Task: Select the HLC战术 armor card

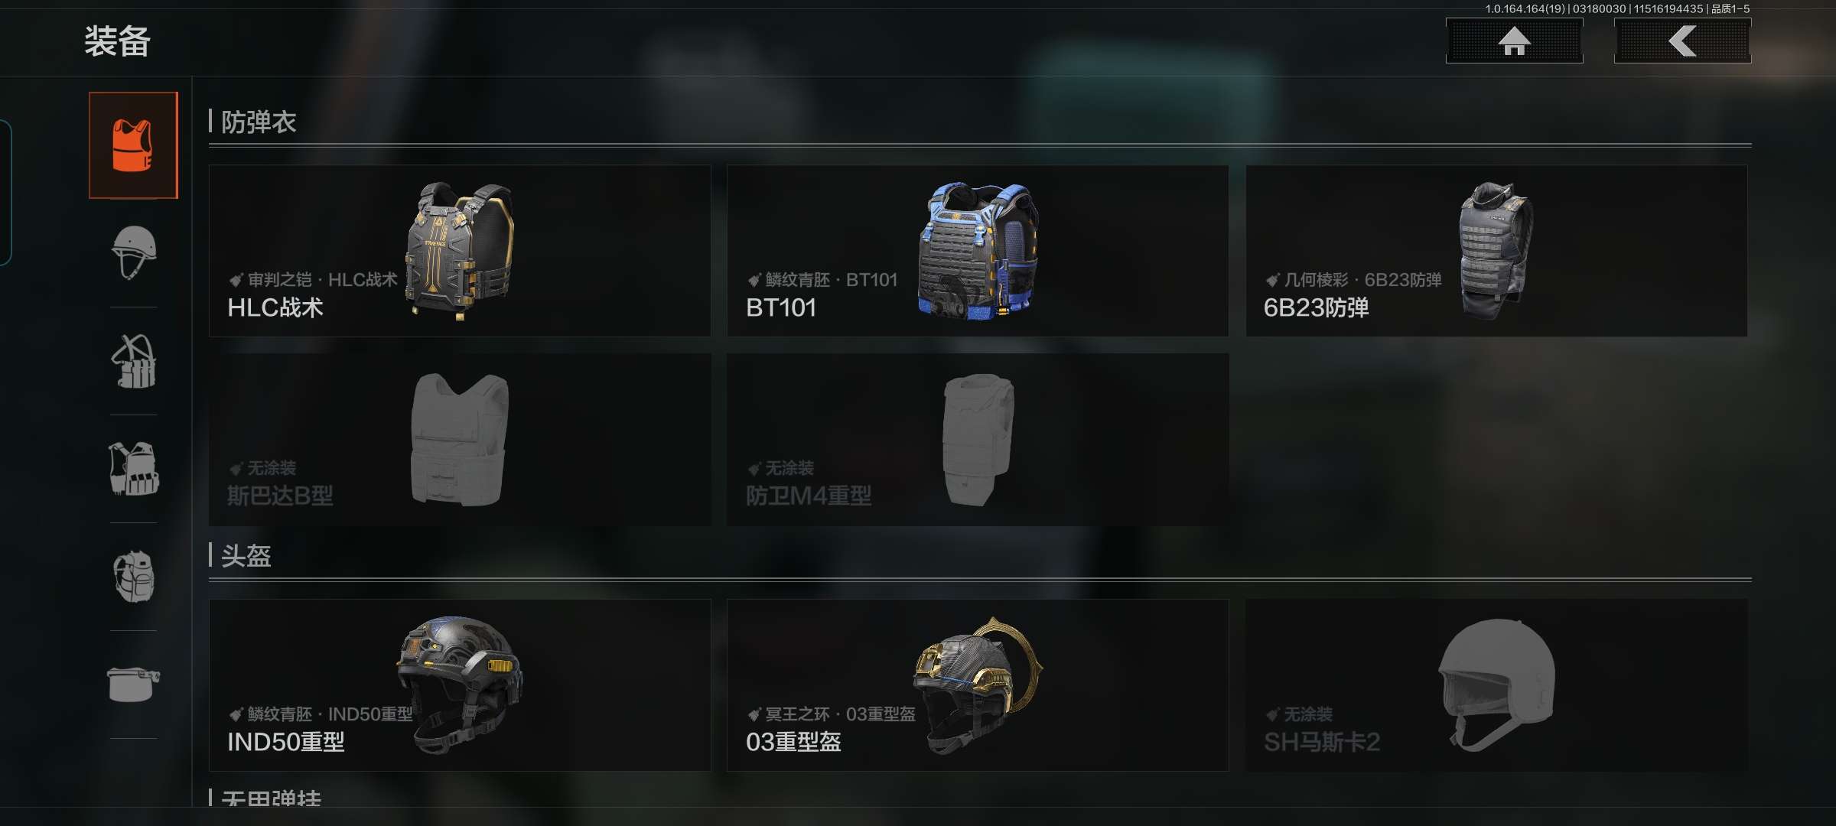Action: 460,251
